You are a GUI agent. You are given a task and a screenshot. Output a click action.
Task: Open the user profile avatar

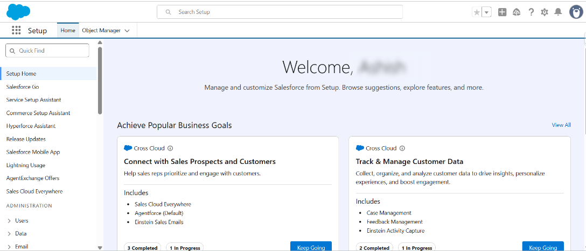point(576,12)
